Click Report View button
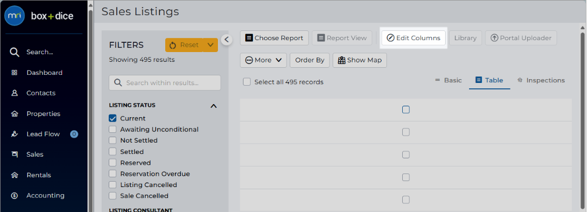The image size is (587, 212). point(342,38)
